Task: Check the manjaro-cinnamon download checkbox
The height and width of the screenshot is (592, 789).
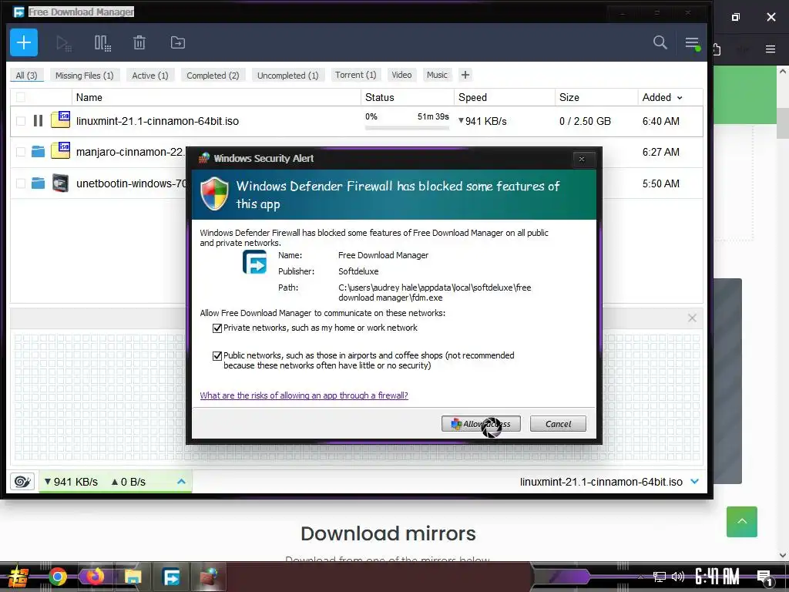Action: [21, 152]
